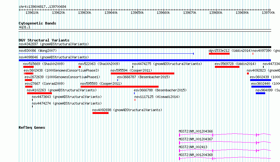Open nsv830086 (Wong2007) variant label
280x162 pixels.
pos(38,51)
